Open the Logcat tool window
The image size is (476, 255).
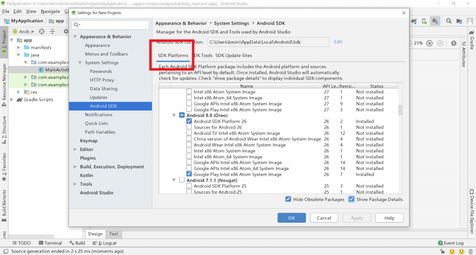(x=105, y=243)
